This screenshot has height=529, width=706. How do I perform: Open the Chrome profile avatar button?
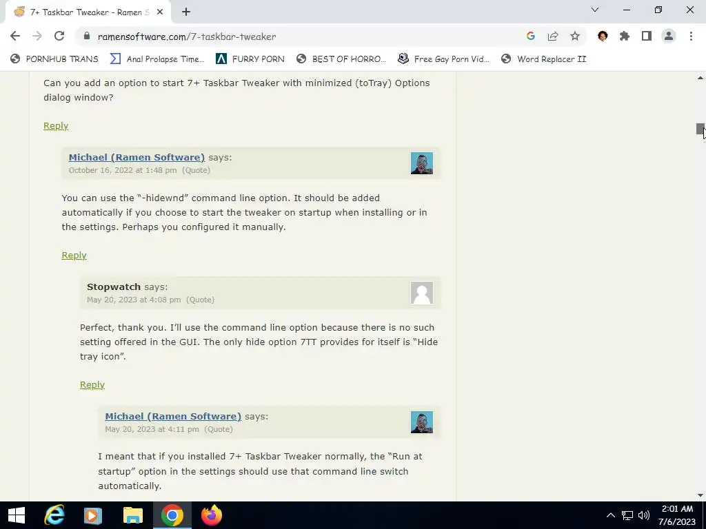coord(669,36)
